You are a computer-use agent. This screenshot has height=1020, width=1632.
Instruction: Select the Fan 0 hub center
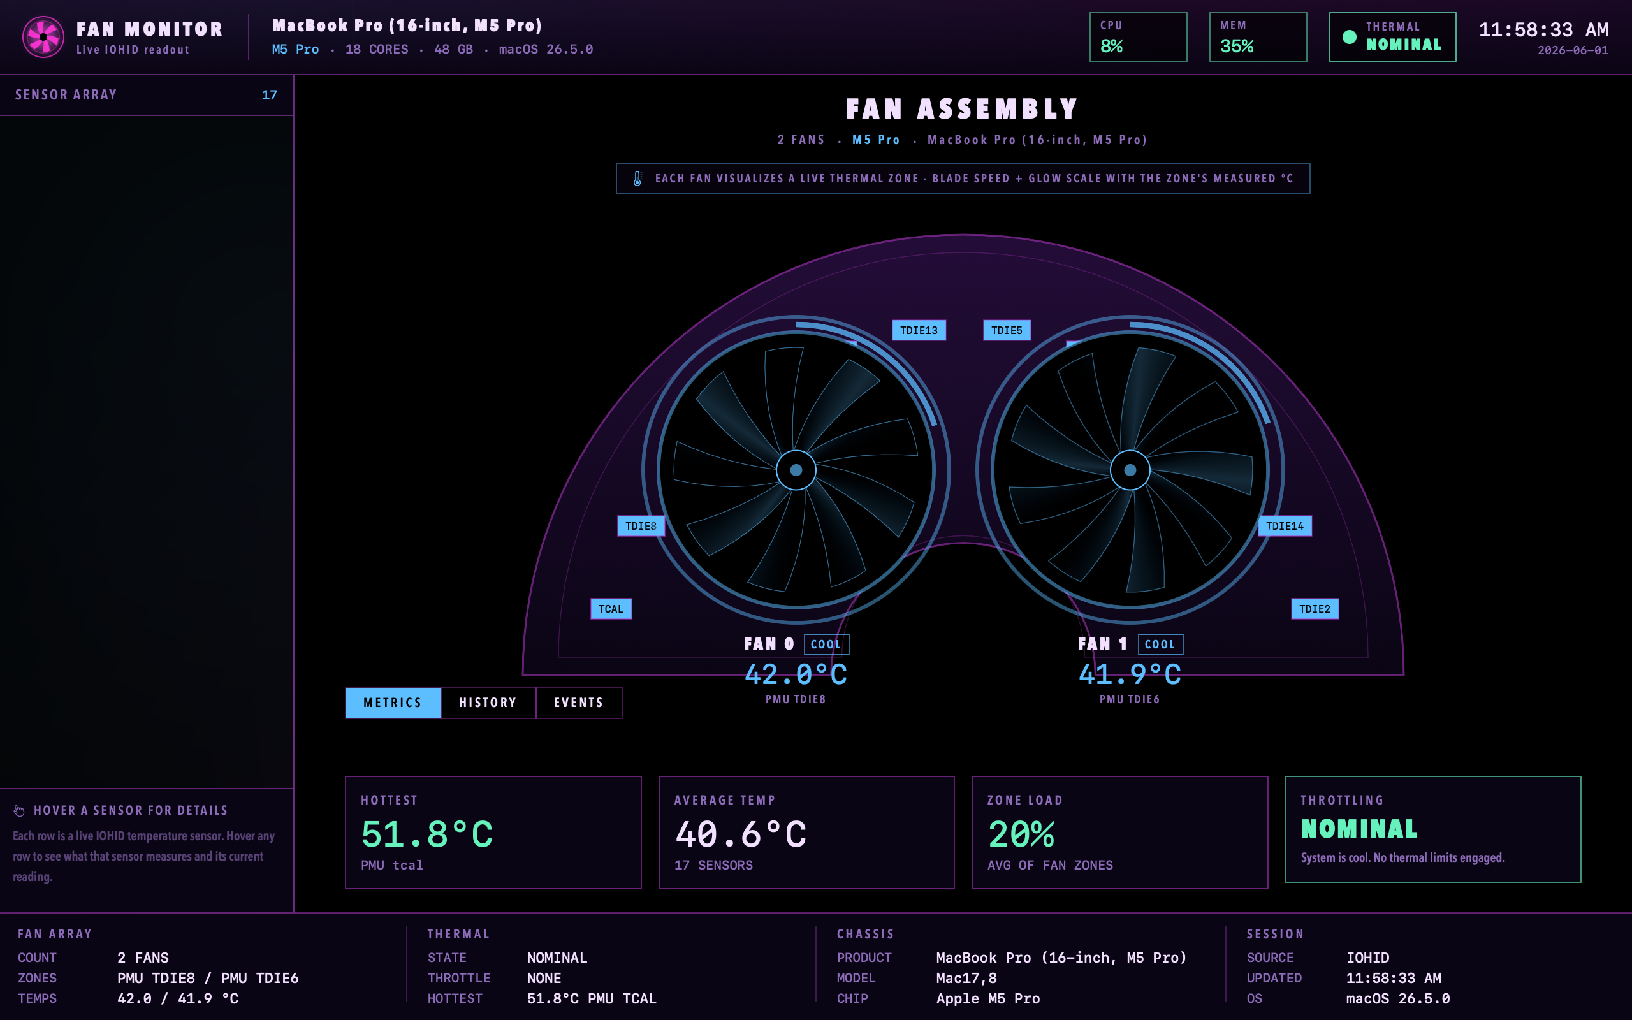(796, 470)
